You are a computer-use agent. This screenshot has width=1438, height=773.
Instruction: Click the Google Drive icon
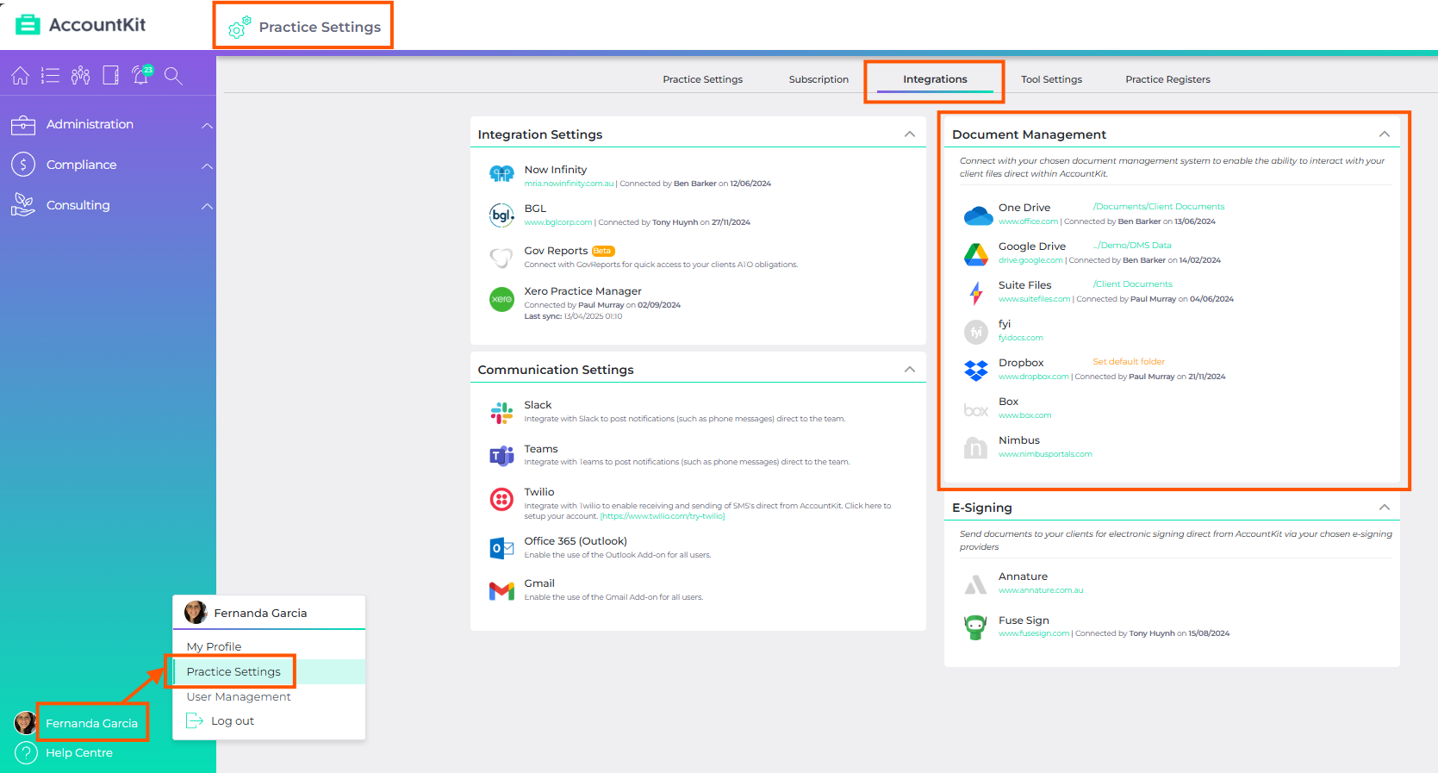click(975, 254)
